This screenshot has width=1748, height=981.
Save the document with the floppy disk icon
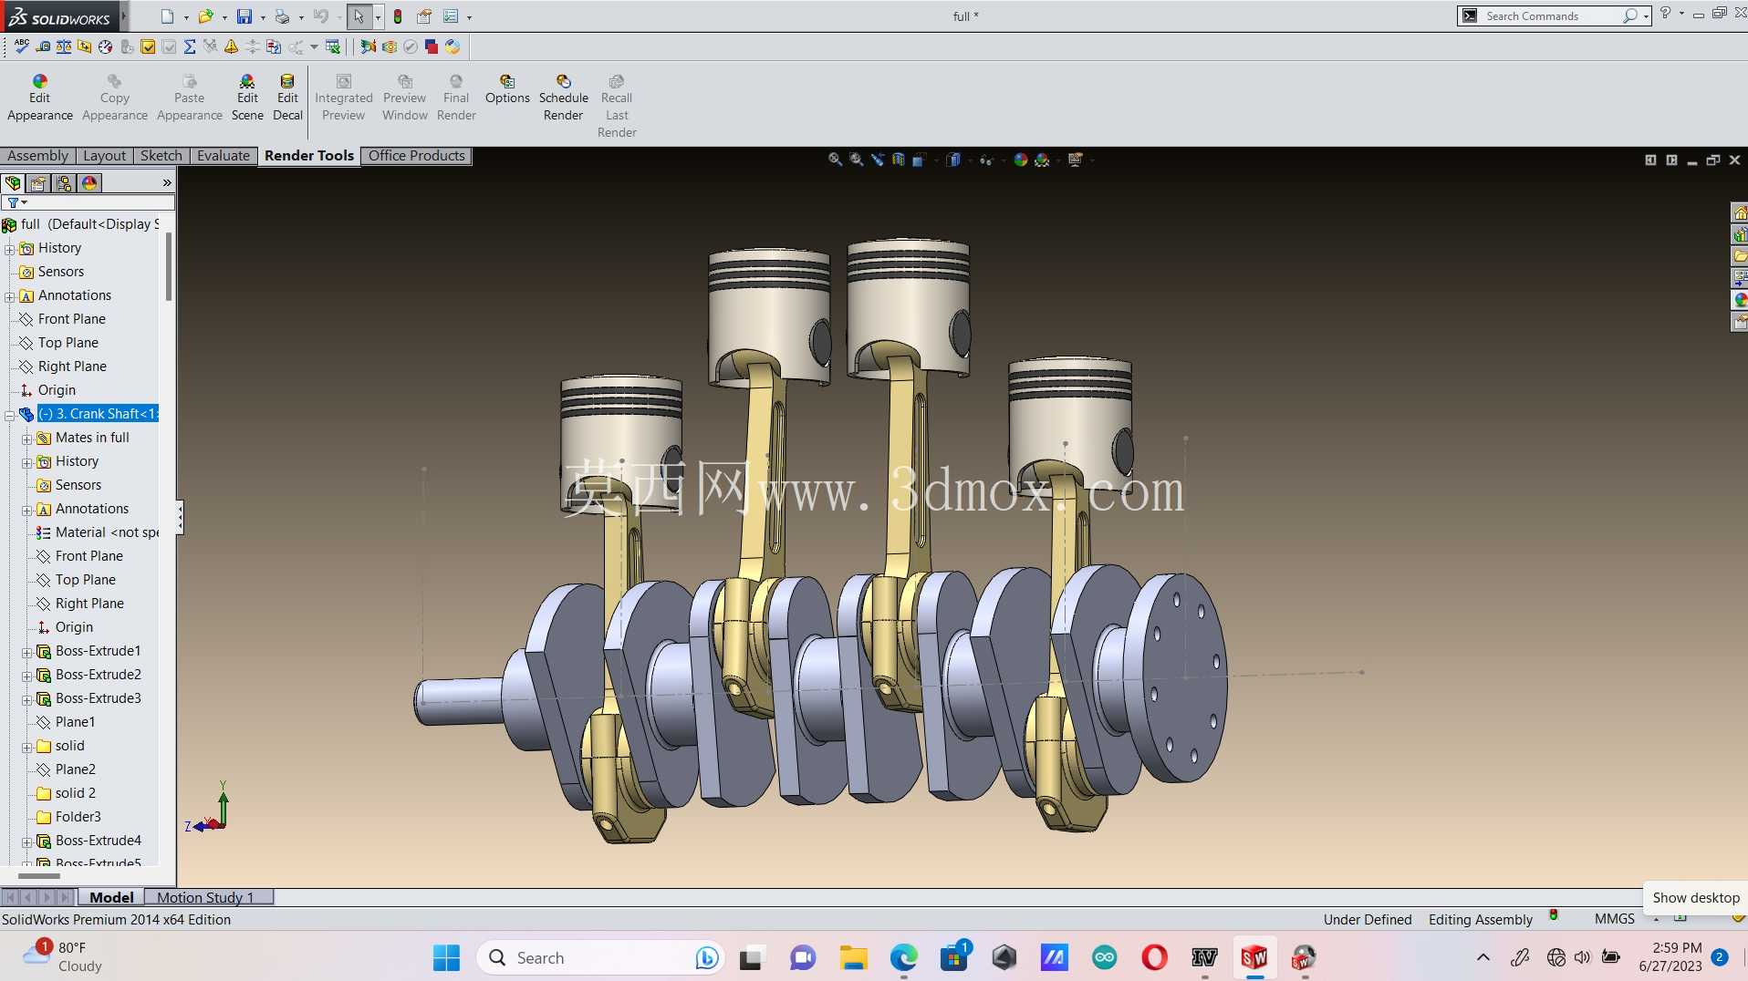click(245, 16)
